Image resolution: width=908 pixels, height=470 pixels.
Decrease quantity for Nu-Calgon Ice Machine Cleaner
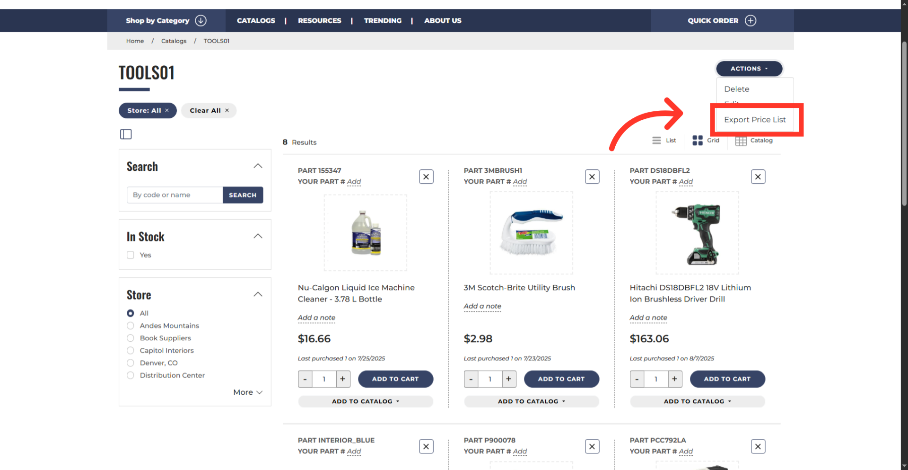(x=305, y=379)
